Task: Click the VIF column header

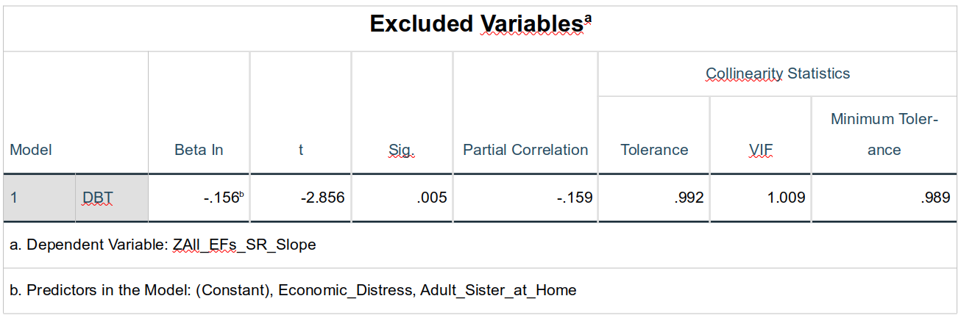Action: coord(761,150)
